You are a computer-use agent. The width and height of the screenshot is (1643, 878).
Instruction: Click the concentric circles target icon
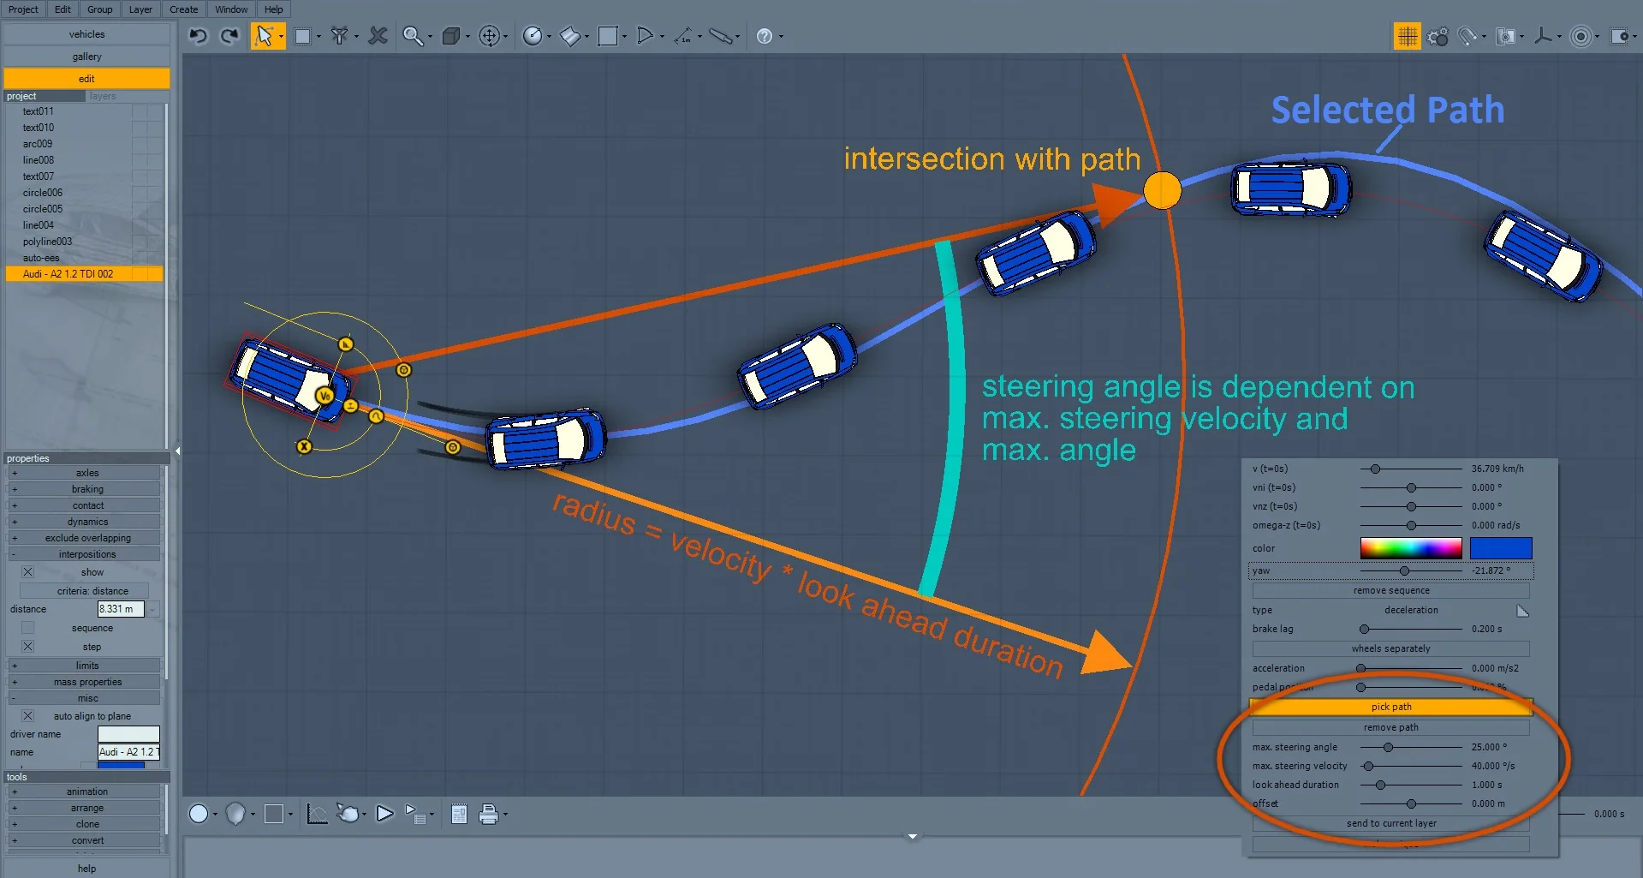[x=1581, y=36]
